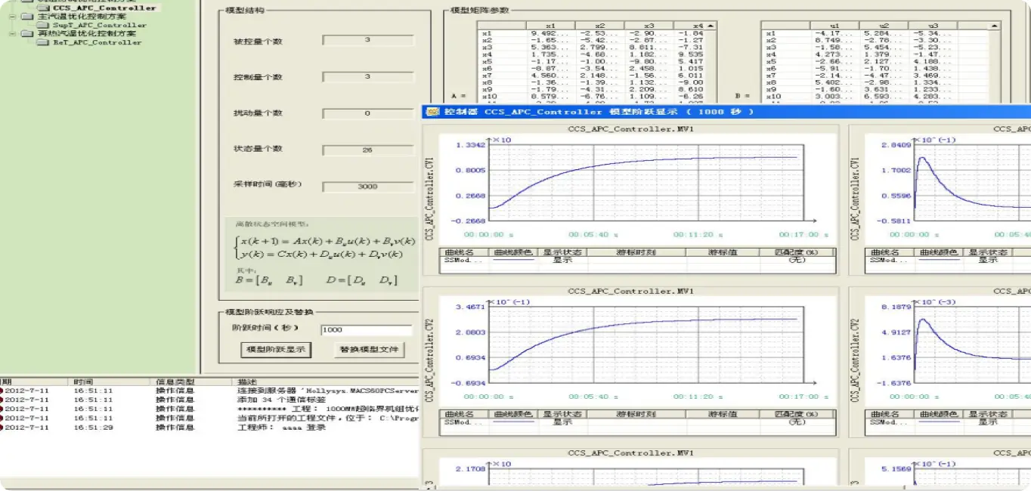Click the red icon of the first log entry

[x=2, y=391]
